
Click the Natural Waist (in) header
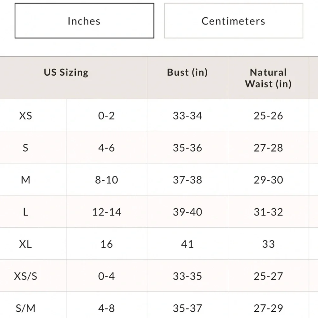pyautogui.click(x=268, y=78)
